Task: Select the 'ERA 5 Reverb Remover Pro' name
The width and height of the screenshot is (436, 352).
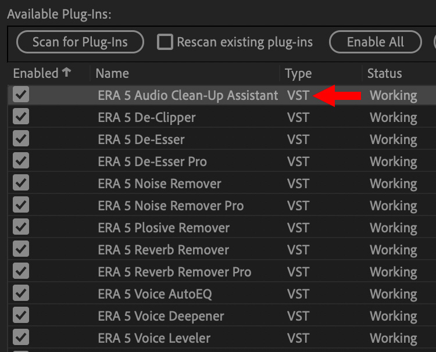Action: pyautogui.click(x=174, y=272)
